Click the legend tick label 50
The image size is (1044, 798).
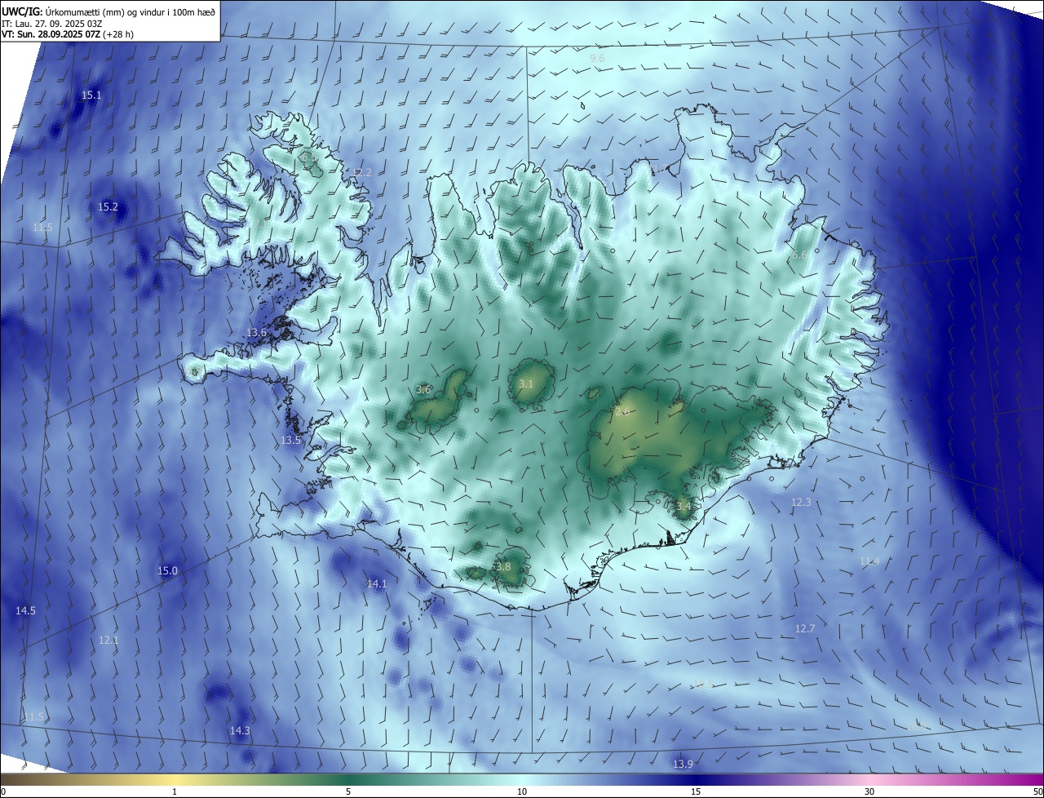[x=1037, y=792]
